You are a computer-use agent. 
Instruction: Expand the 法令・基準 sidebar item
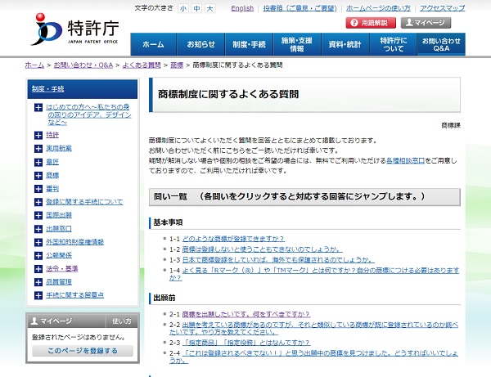point(38,269)
